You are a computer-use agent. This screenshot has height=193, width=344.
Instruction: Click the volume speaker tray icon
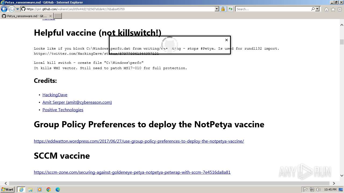[x=318, y=190]
